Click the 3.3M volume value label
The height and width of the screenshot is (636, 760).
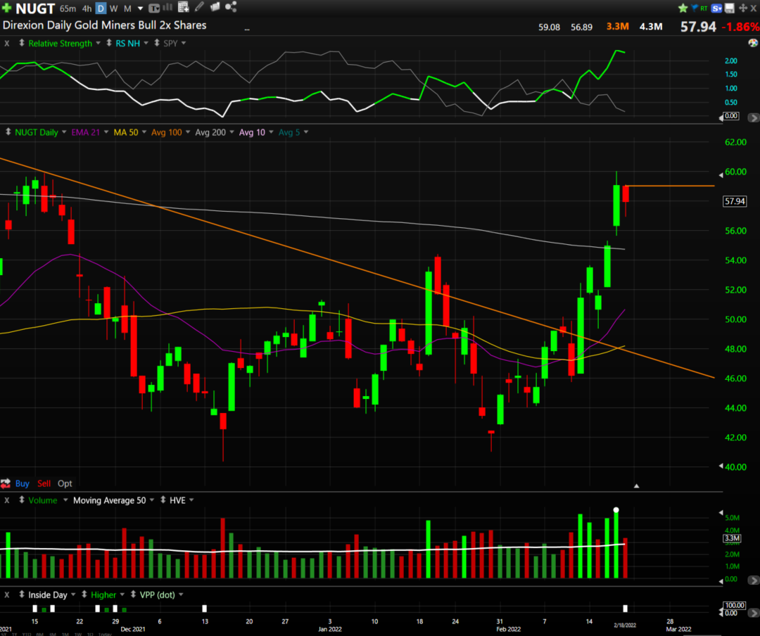pos(732,538)
